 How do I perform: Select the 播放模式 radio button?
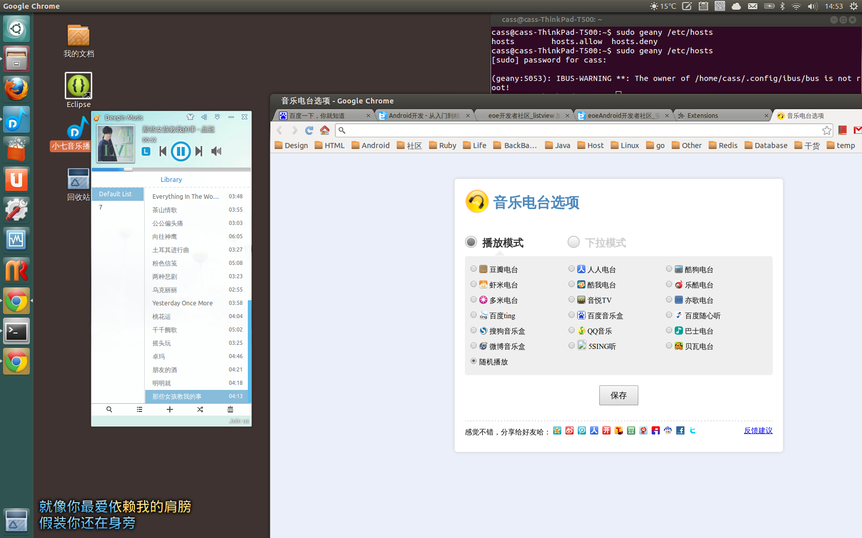pyautogui.click(x=471, y=242)
